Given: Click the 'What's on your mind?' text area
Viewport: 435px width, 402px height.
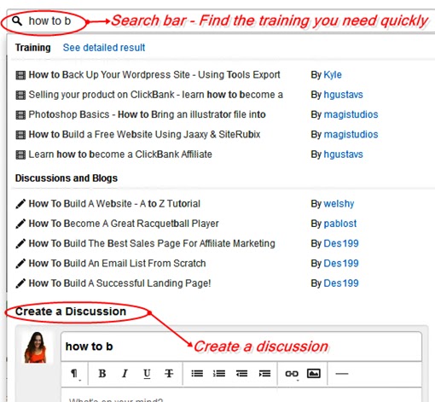Looking at the screenshot, I should 241,395.
